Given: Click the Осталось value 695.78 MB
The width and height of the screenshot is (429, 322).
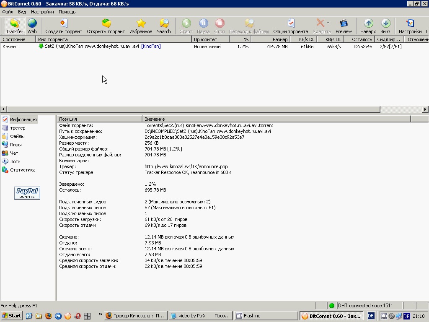Looking at the screenshot, I should pyautogui.click(x=155, y=190).
